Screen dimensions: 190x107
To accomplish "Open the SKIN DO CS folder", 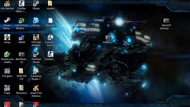I will click(x=21, y=71).
